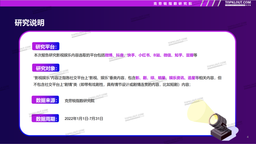Click the highlighted text 明星

click(x=162, y=78)
